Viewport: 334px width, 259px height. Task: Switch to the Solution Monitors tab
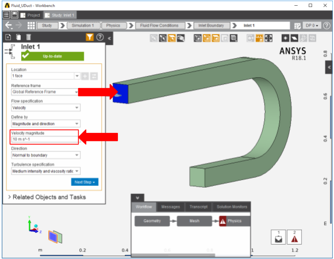click(x=232, y=207)
